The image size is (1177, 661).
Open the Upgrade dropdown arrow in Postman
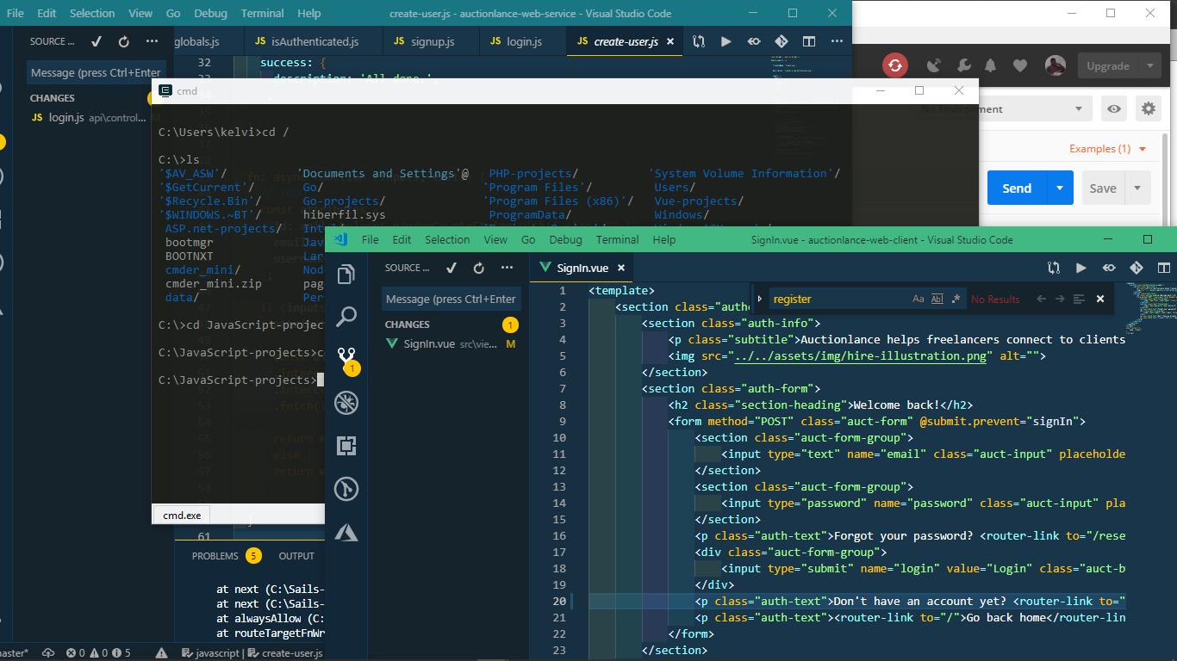(x=1150, y=65)
